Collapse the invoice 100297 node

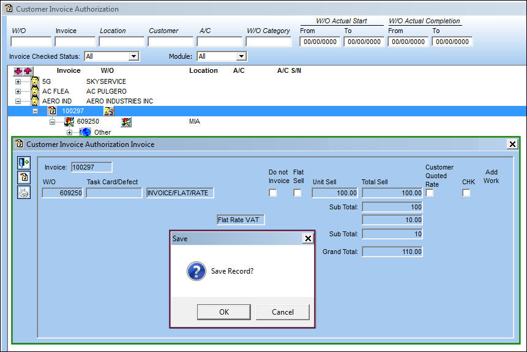tap(36, 111)
